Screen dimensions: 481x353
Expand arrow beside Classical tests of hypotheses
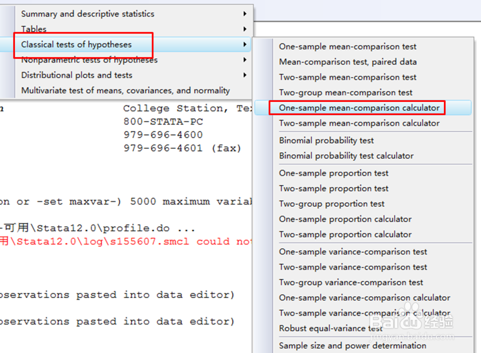coord(245,44)
